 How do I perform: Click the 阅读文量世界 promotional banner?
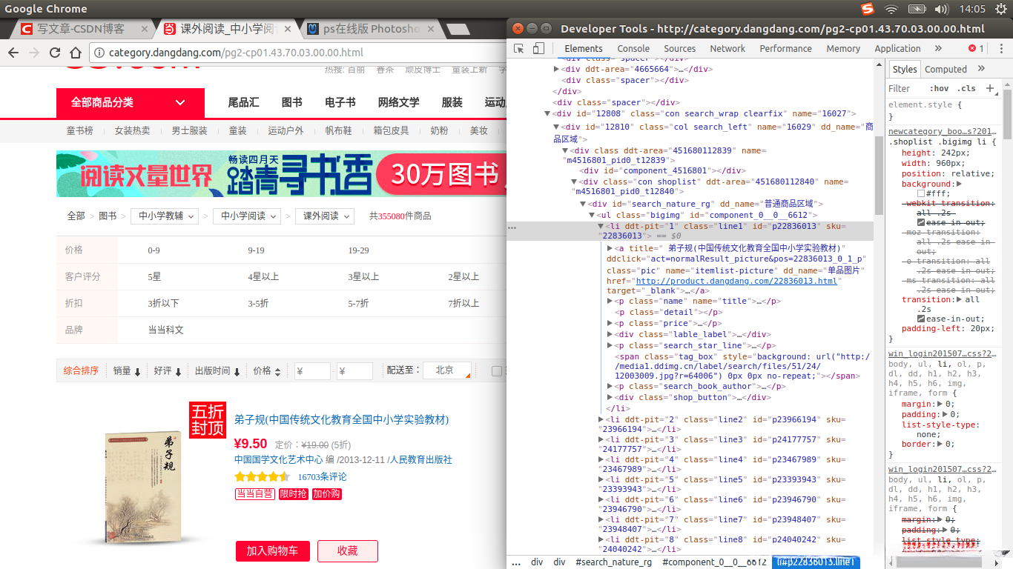281,174
